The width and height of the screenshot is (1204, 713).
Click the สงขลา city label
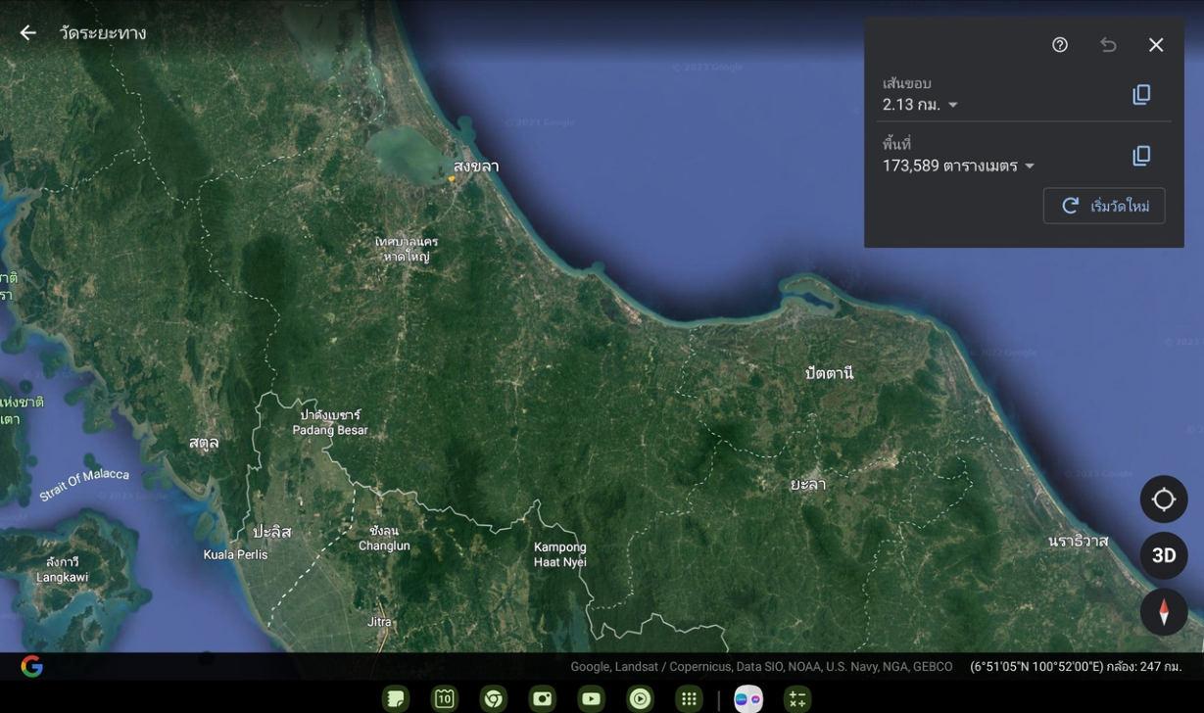pyautogui.click(x=476, y=166)
